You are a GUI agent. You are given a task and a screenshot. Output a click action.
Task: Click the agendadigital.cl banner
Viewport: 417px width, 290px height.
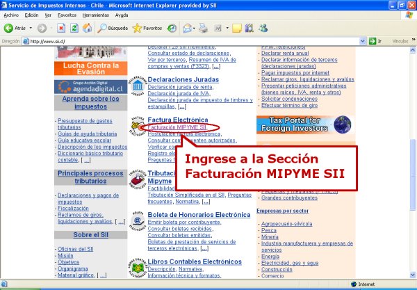click(x=90, y=87)
